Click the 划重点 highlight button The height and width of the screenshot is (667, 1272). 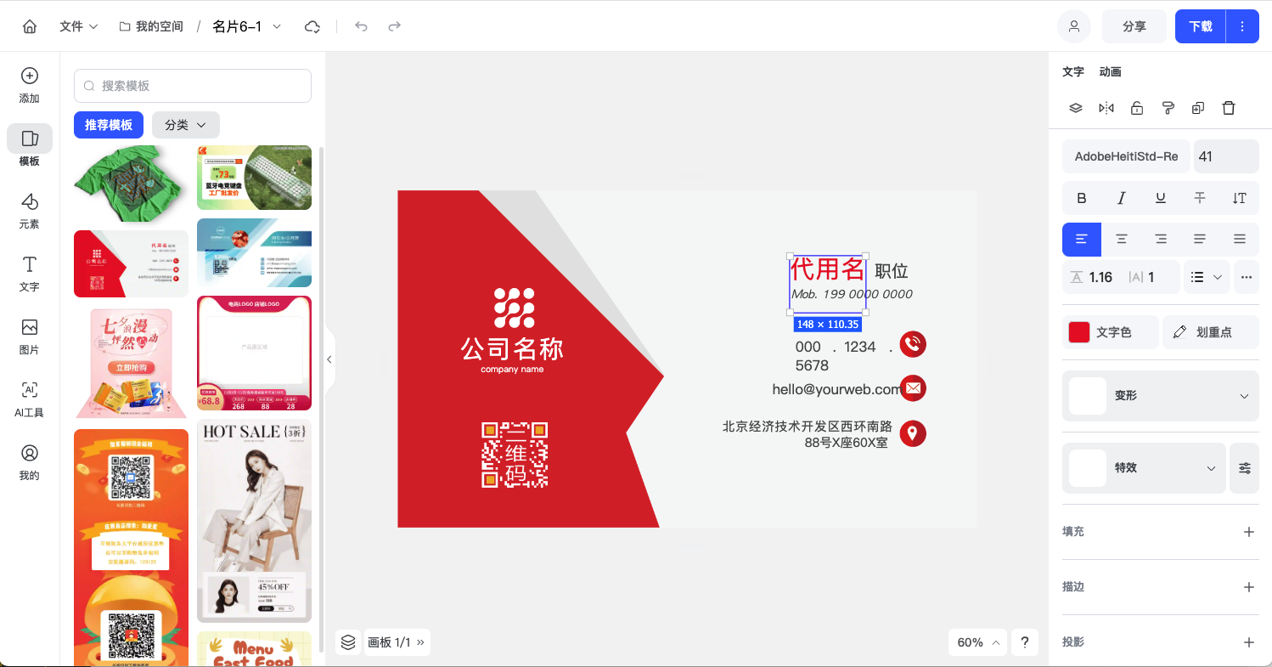(1211, 331)
